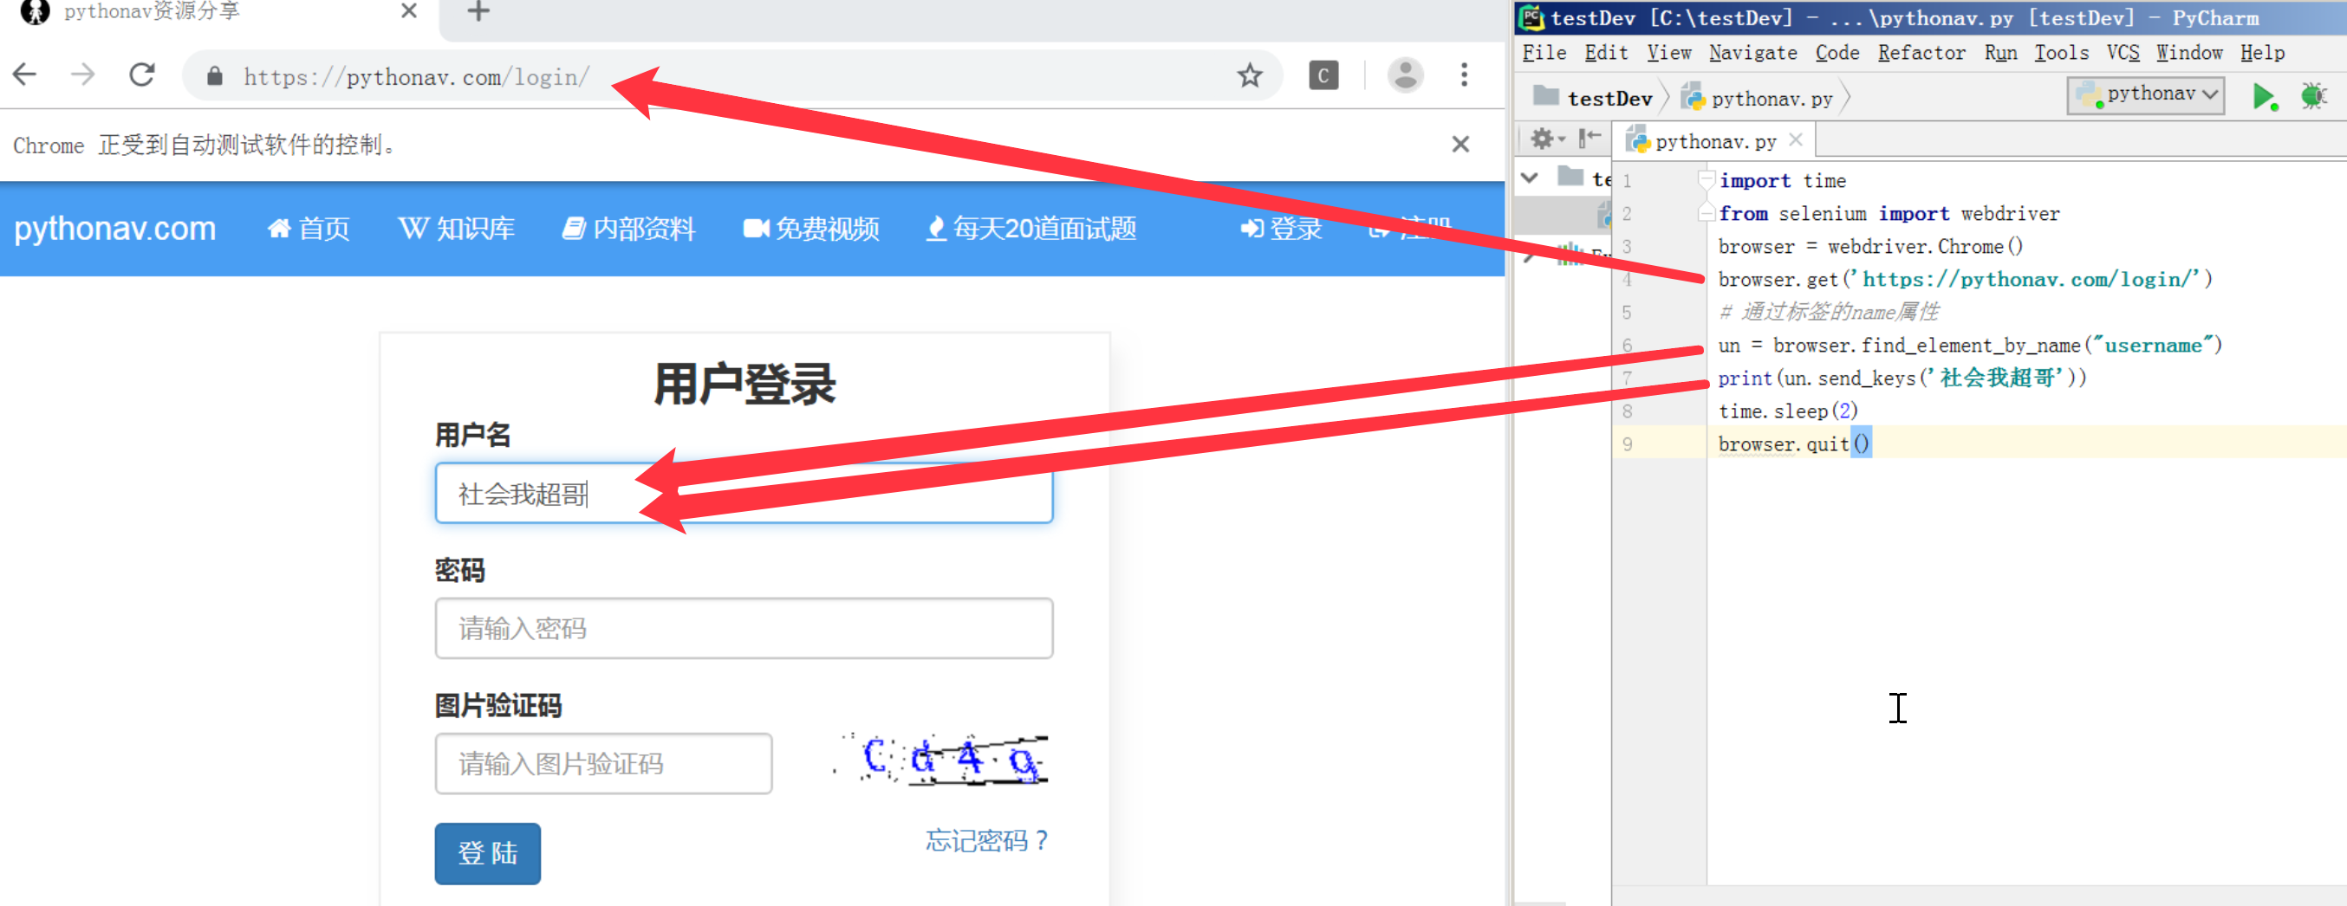Image resolution: width=2347 pixels, height=906 pixels.
Task: Click the 忘记密码 forgot password link
Action: (x=985, y=840)
